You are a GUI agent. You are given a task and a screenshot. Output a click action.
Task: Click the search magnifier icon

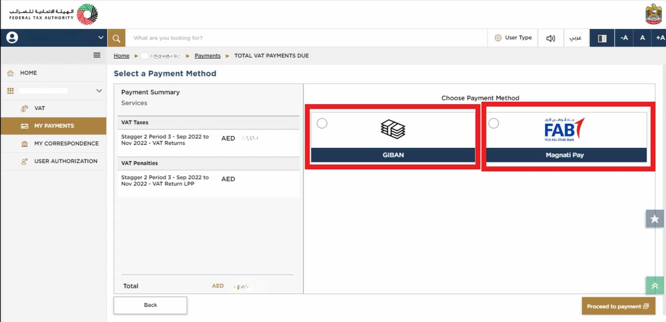point(116,38)
